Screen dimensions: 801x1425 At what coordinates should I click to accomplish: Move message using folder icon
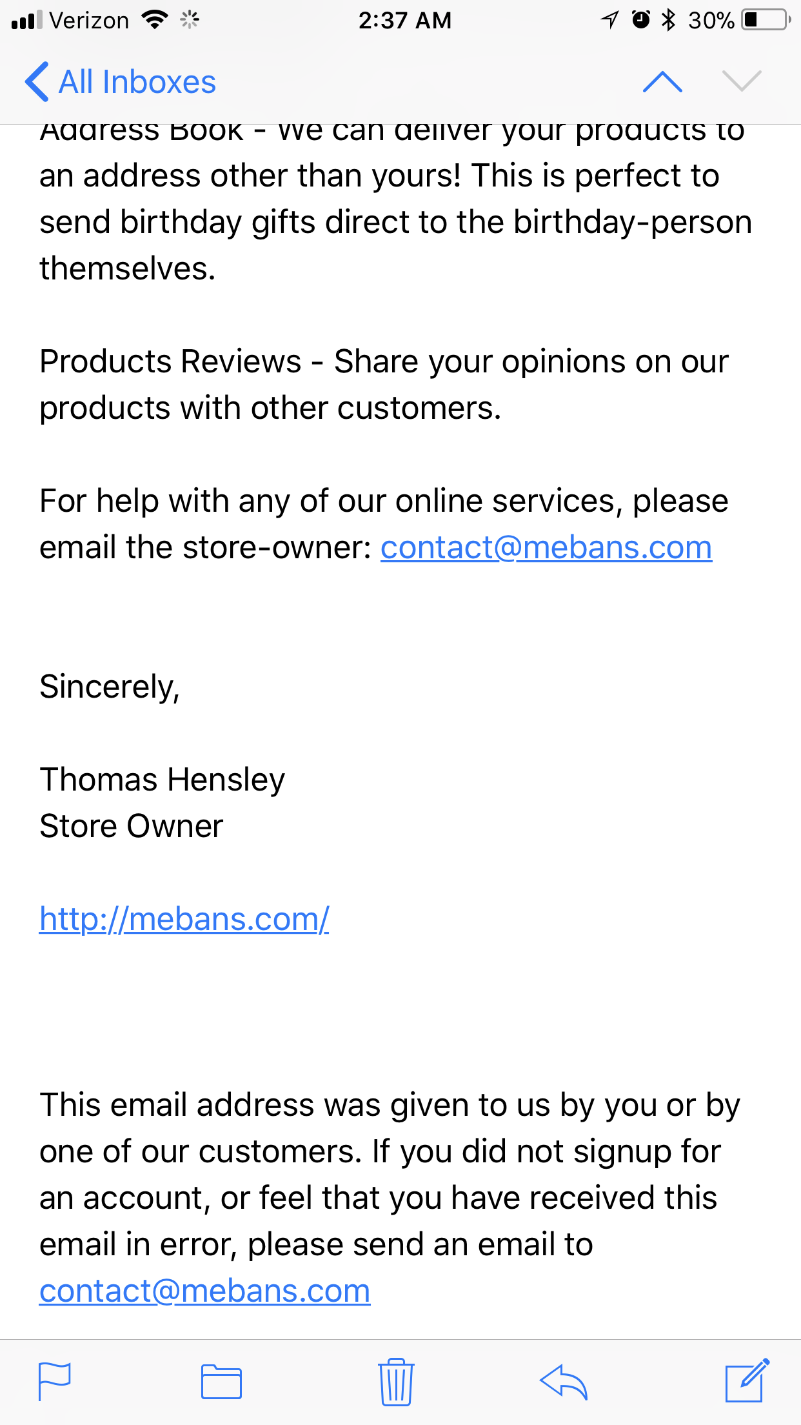coord(221,1382)
